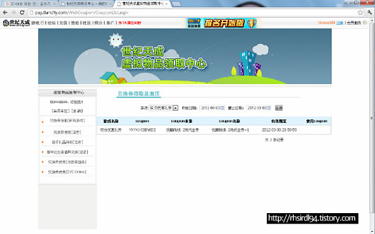Image resolution: width=375 pixels, height=234 pixels.
Task: Reload the page with the refresh icon
Action: click(x=22, y=12)
